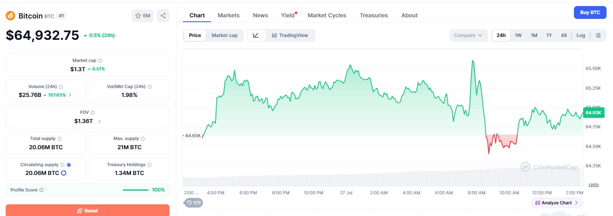Open the Compare dropdown
613x216 pixels.
(x=468, y=35)
